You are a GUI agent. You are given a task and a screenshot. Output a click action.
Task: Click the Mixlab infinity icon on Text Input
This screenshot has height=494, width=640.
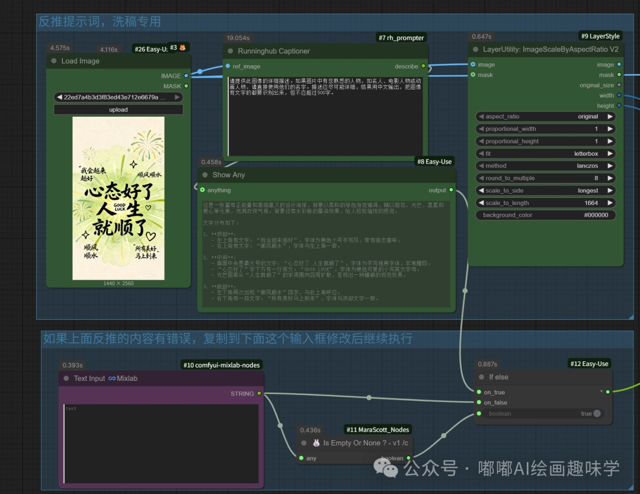(x=112, y=378)
